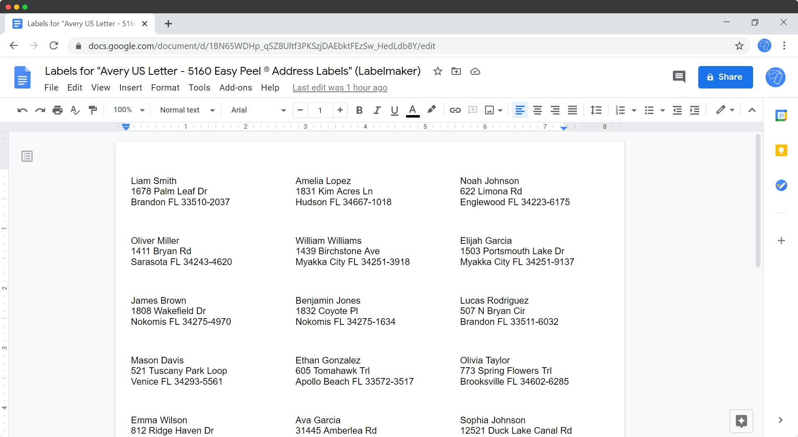The width and height of the screenshot is (798, 437).
Task: Toggle bold formatting
Action: click(360, 110)
